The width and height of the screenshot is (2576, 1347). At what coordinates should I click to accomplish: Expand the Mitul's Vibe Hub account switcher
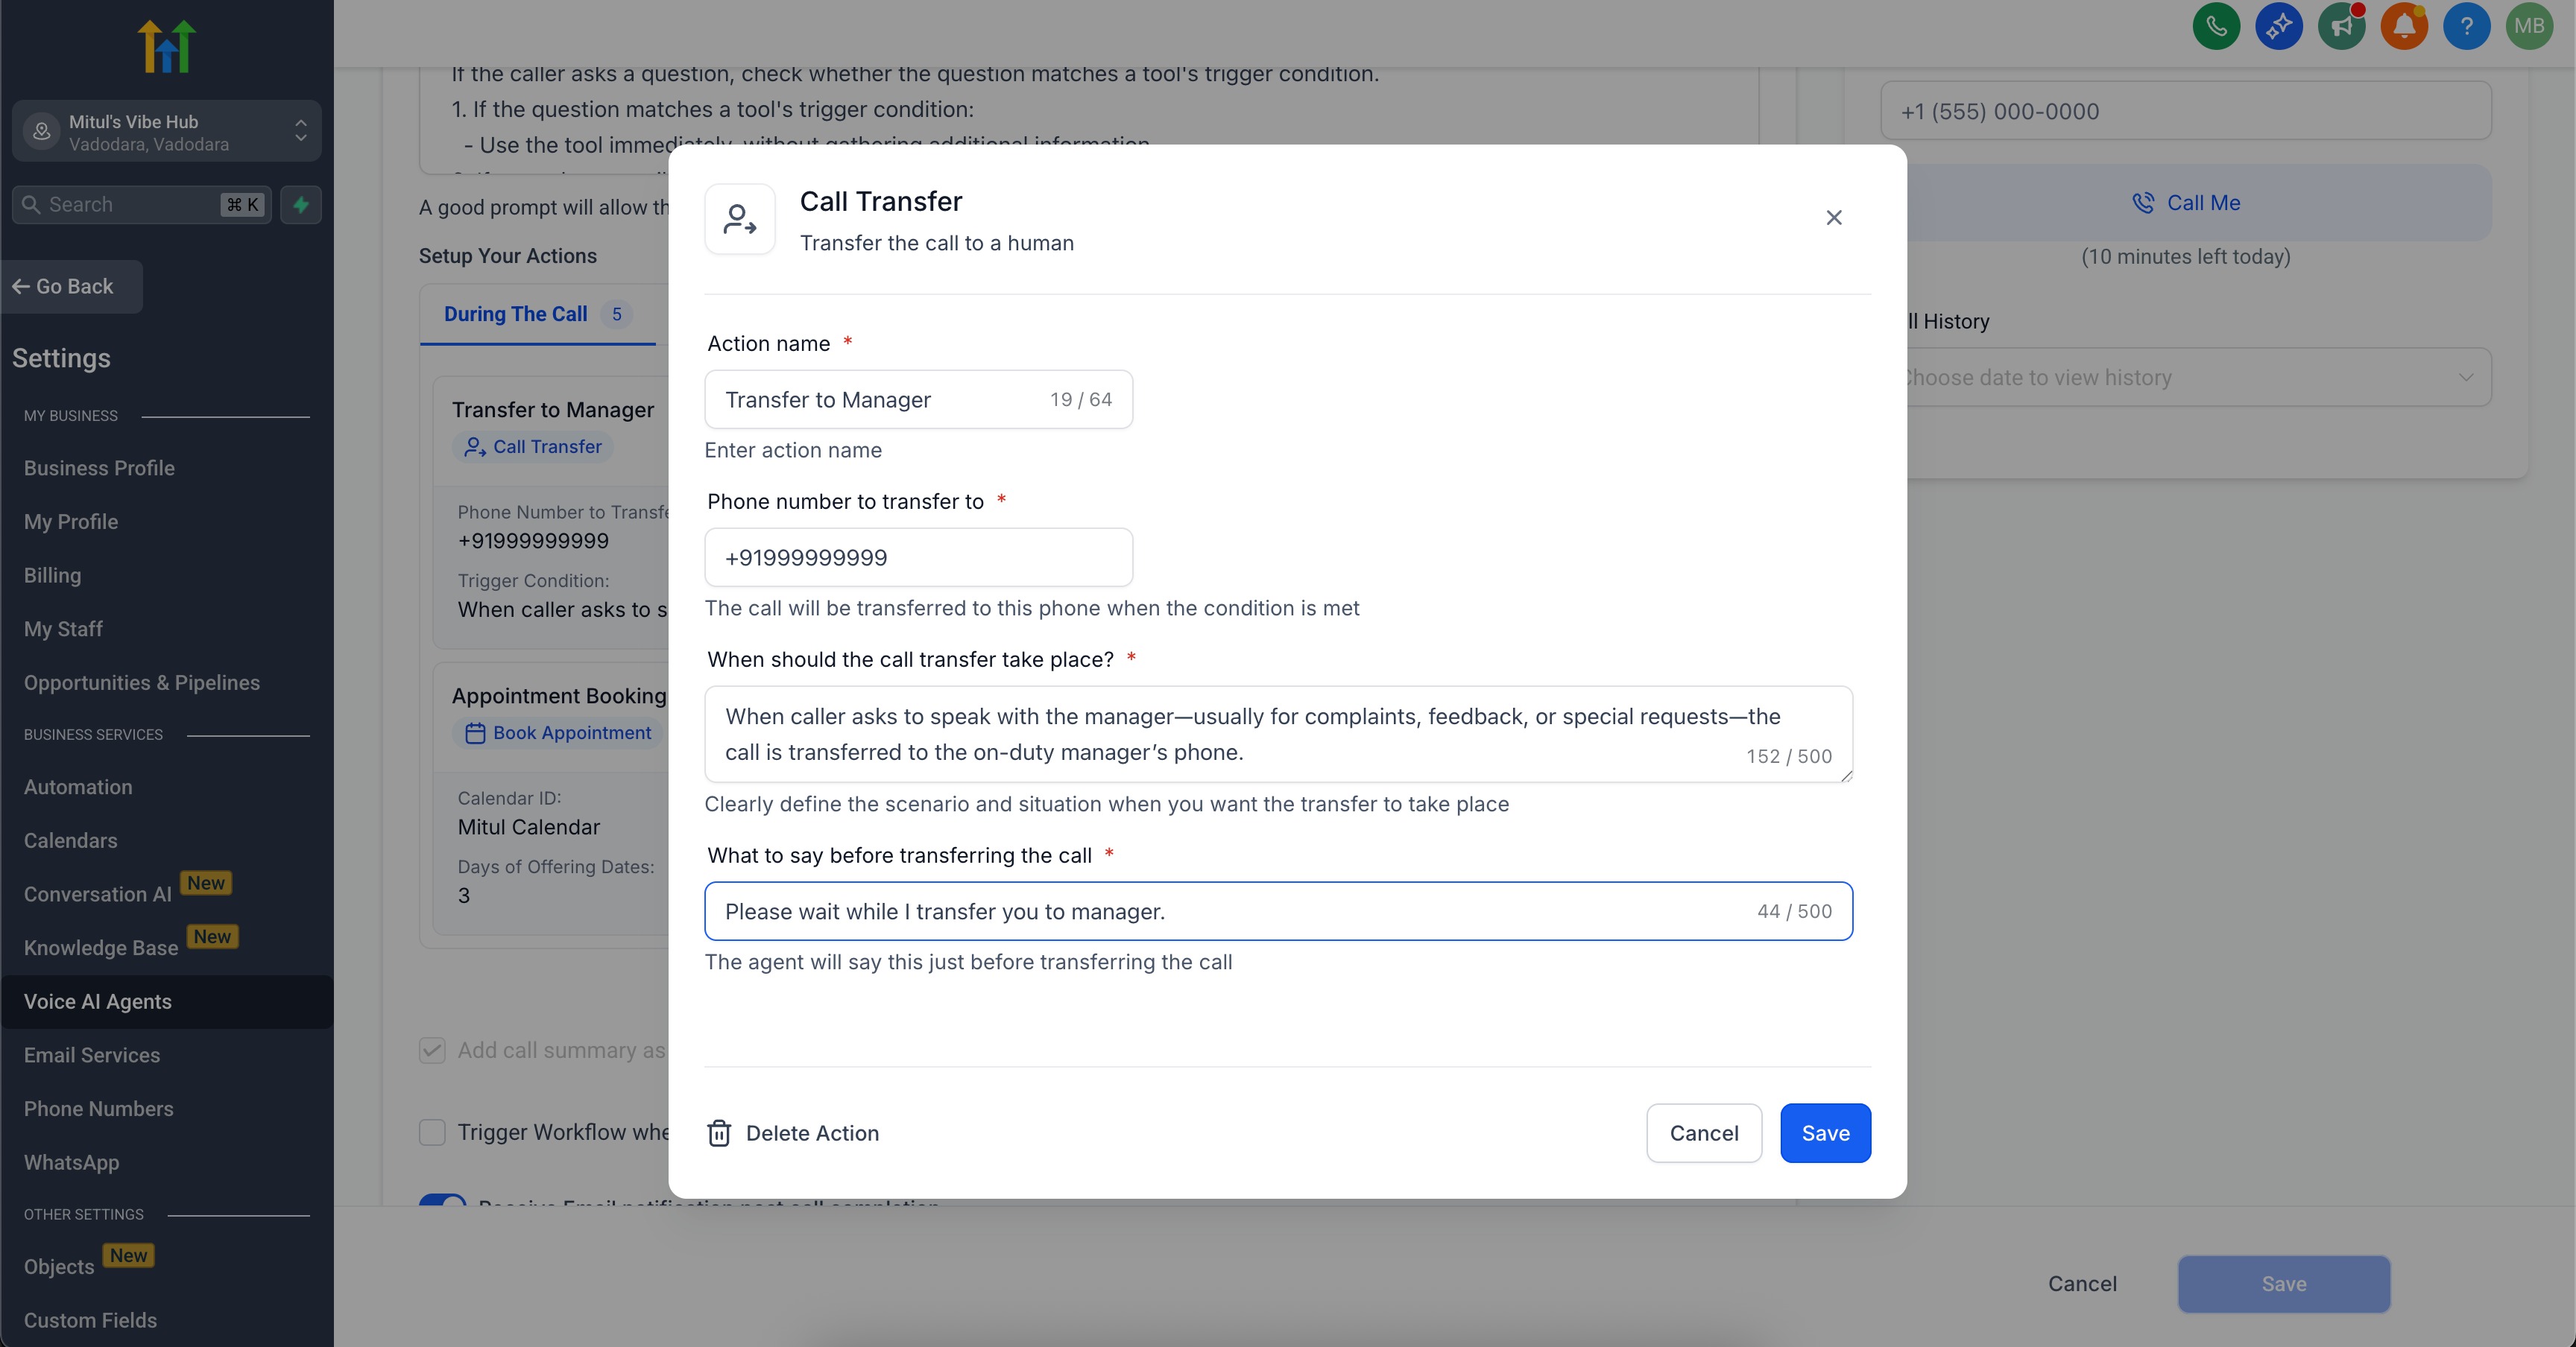tap(167, 132)
